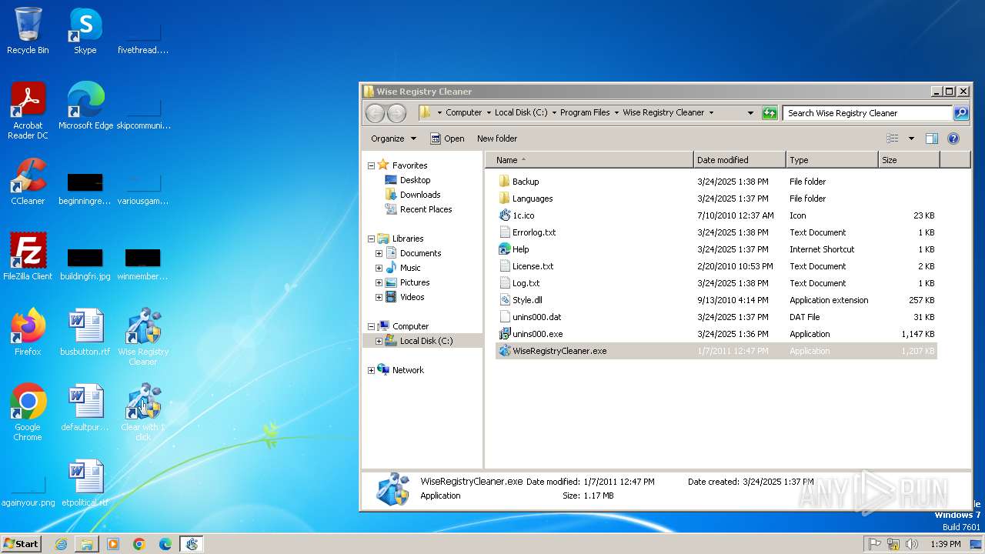Screen dimensions: 985x554
Task: Click the Search Wise Registry Cleaner field
Action: pyautogui.click(x=867, y=113)
